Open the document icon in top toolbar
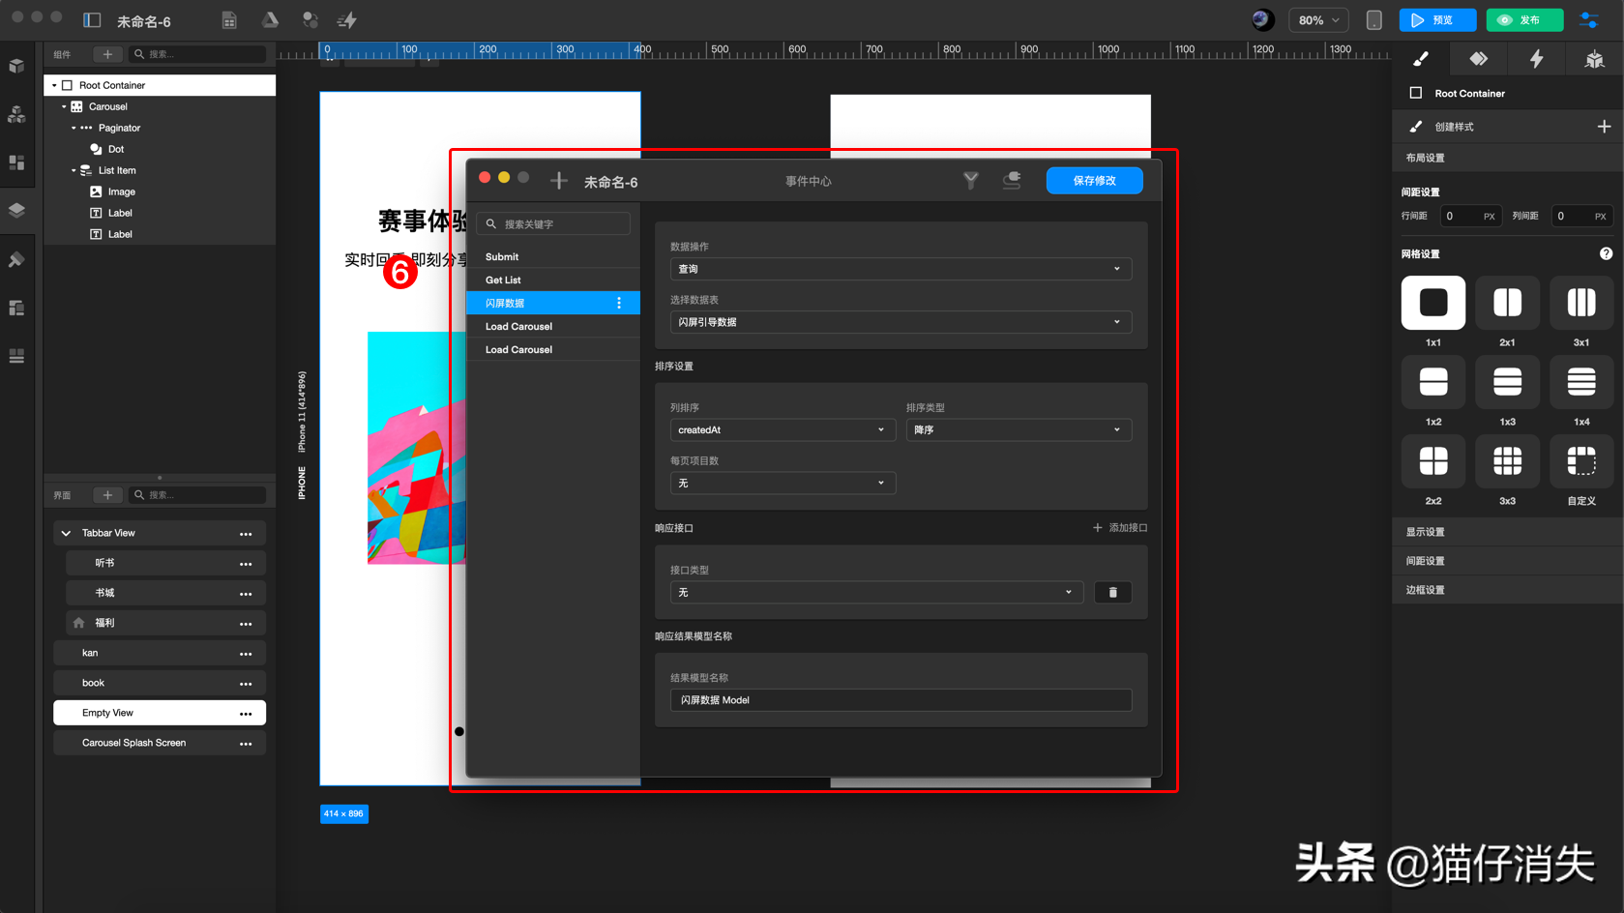The width and height of the screenshot is (1624, 913). (229, 19)
